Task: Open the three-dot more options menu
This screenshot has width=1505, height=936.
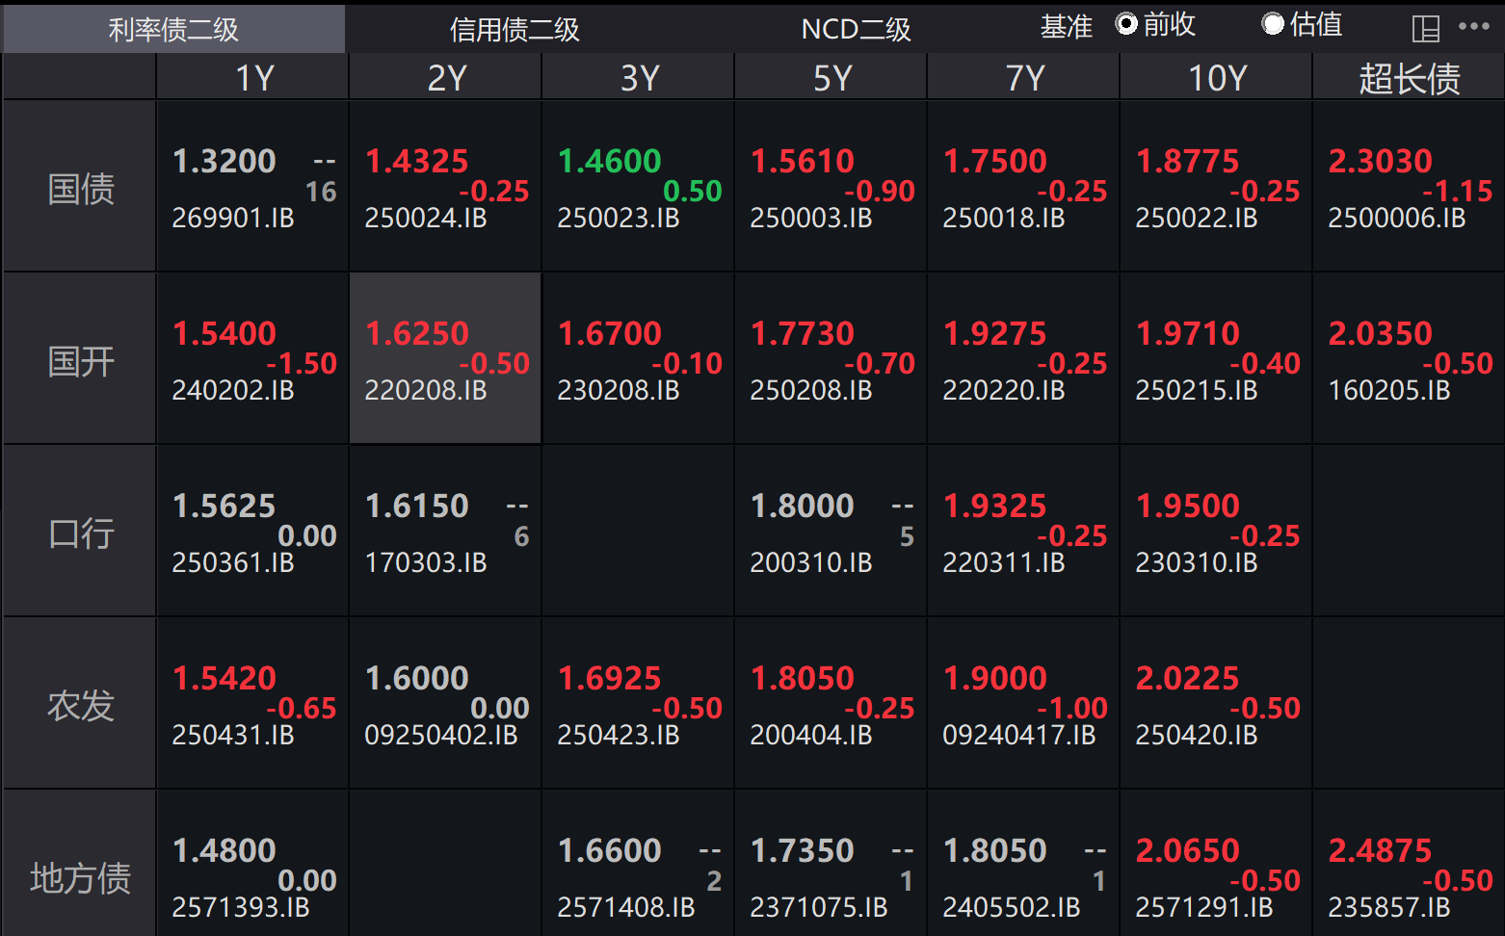Action: pyautogui.click(x=1473, y=27)
